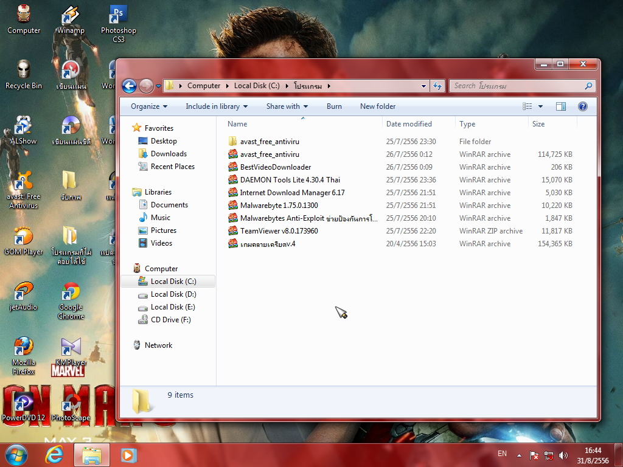Open the Music library
623x467 pixels.
(x=160, y=218)
